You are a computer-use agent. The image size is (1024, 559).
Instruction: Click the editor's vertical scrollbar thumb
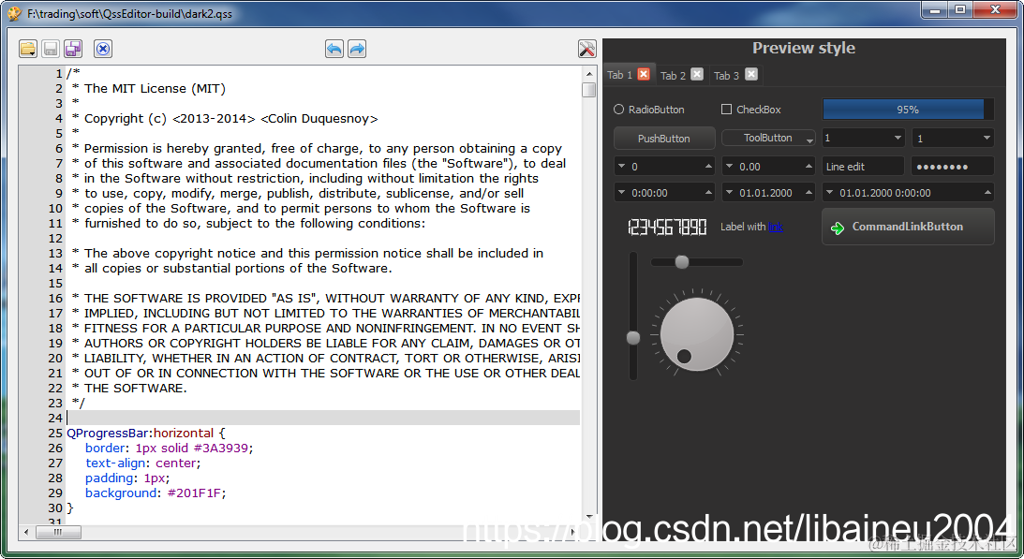(589, 90)
